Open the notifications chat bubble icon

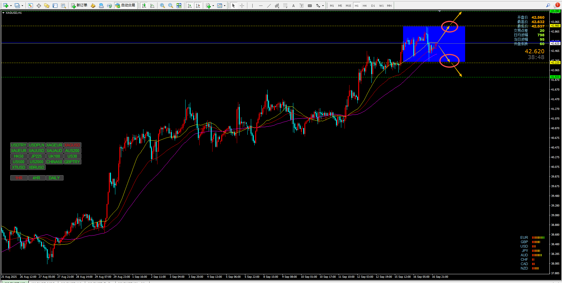click(x=556, y=5)
